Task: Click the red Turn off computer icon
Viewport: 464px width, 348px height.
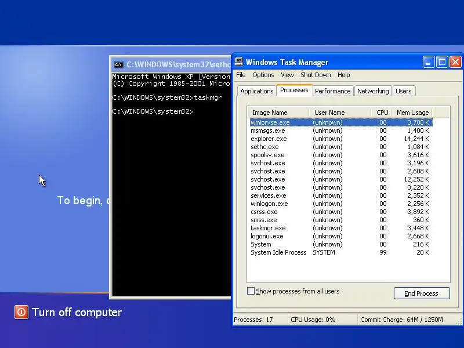Action: point(21,312)
